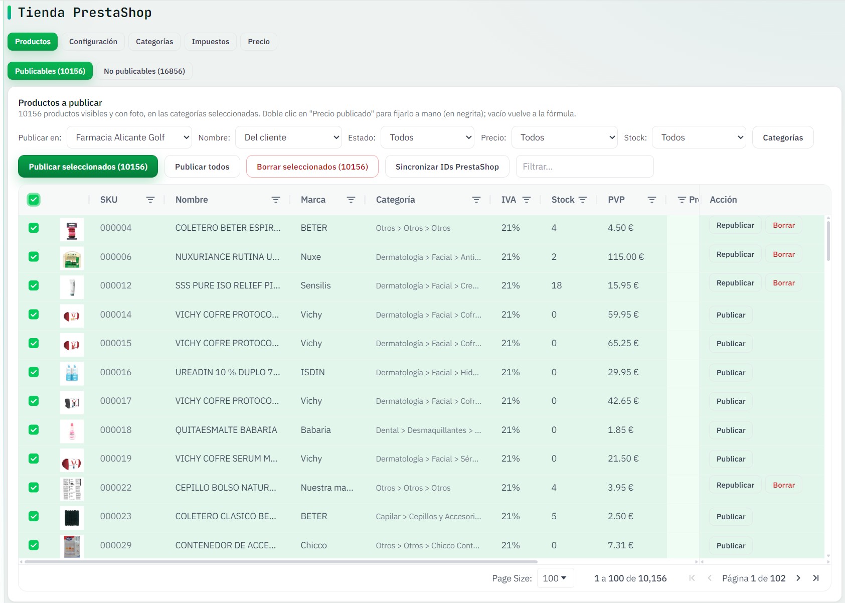Click product image for SKU 000023
The height and width of the screenshot is (603, 845).
tap(72, 518)
